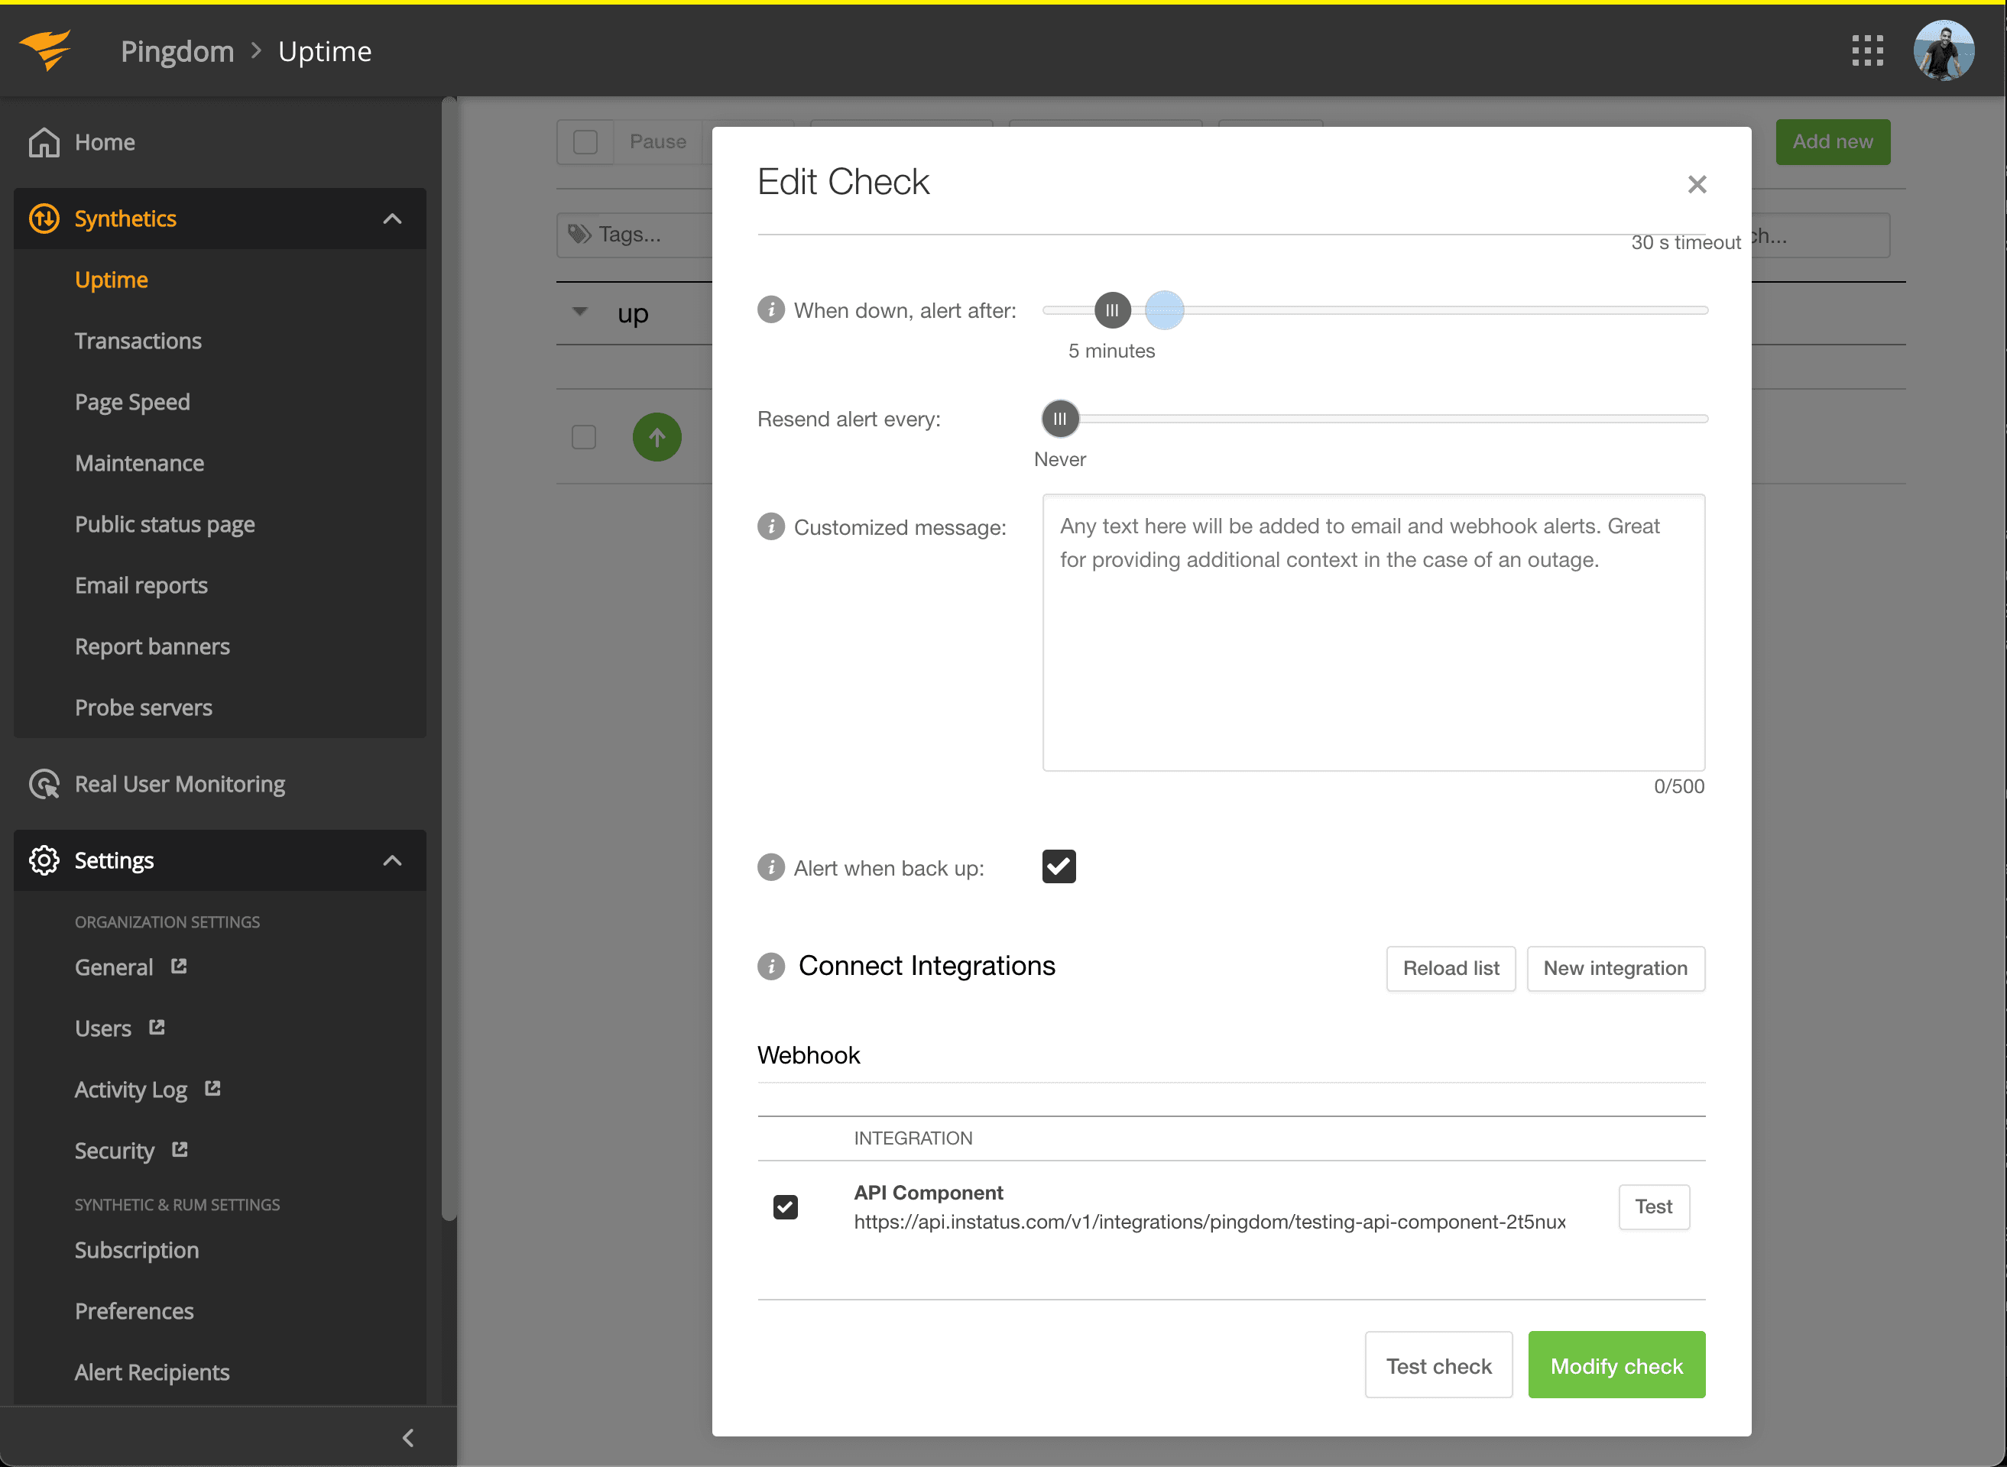Toggle the API Component webhook checkbox
This screenshot has height=1467, width=2007.
787,1204
